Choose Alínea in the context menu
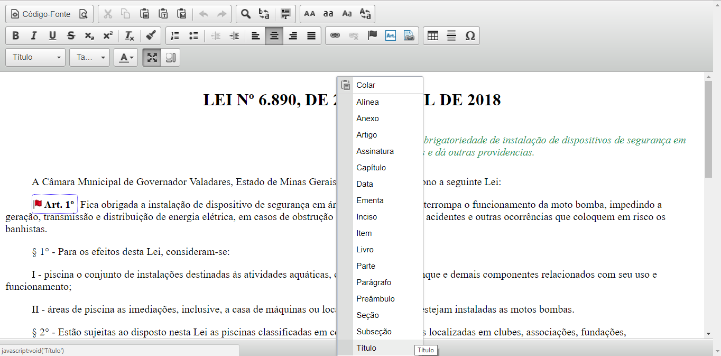 [x=380, y=102]
